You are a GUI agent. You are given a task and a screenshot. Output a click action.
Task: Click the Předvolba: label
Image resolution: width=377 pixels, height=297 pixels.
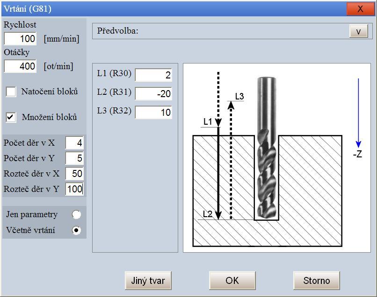click(118, 31)
